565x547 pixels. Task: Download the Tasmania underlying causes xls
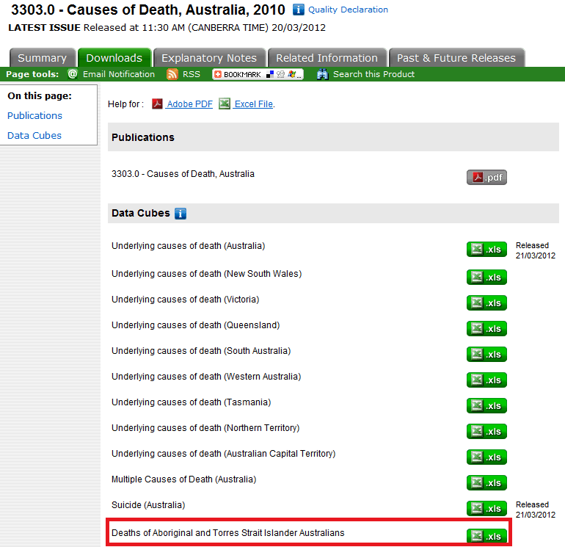486,405
